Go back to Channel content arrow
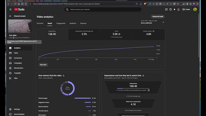The image size is (206, 116). pyautogui.click(x=10, y=16)
